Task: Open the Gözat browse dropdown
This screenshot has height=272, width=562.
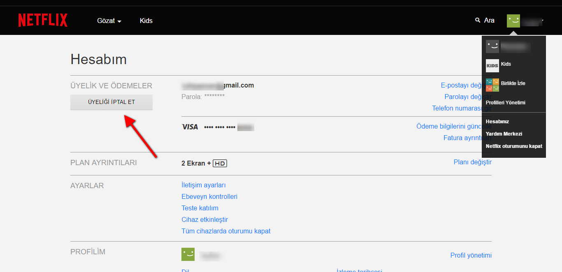Action: (x=109, y=21)
